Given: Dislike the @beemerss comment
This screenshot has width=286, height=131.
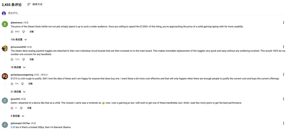Looking at the screenshot, I should (24, 32).
